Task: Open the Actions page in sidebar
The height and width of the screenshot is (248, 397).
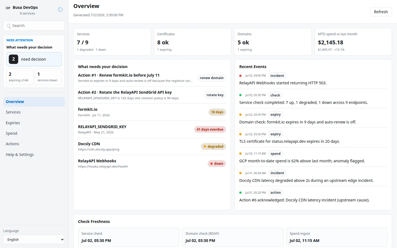Action: coord(34,144)
